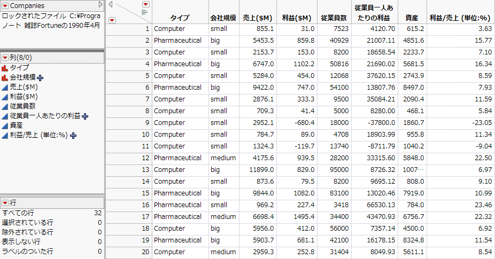
Task: Open the rows red triangle in table corner
Action: [x=112, y=20]
